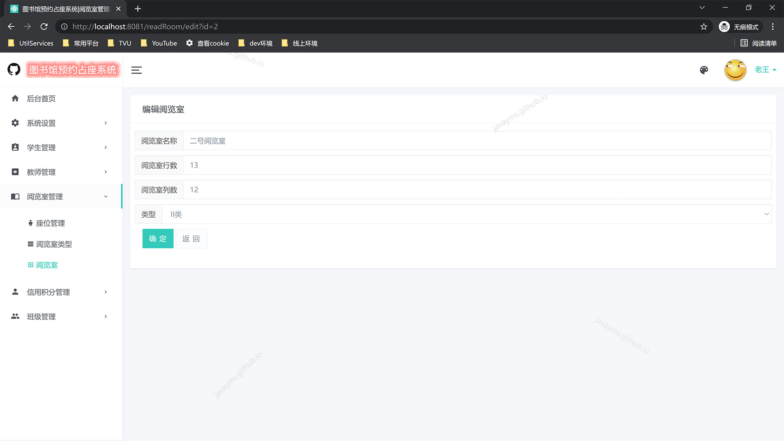Click the 阅览室名称 input field
This screenshot has height=441, width=784.
pos(477,141)
